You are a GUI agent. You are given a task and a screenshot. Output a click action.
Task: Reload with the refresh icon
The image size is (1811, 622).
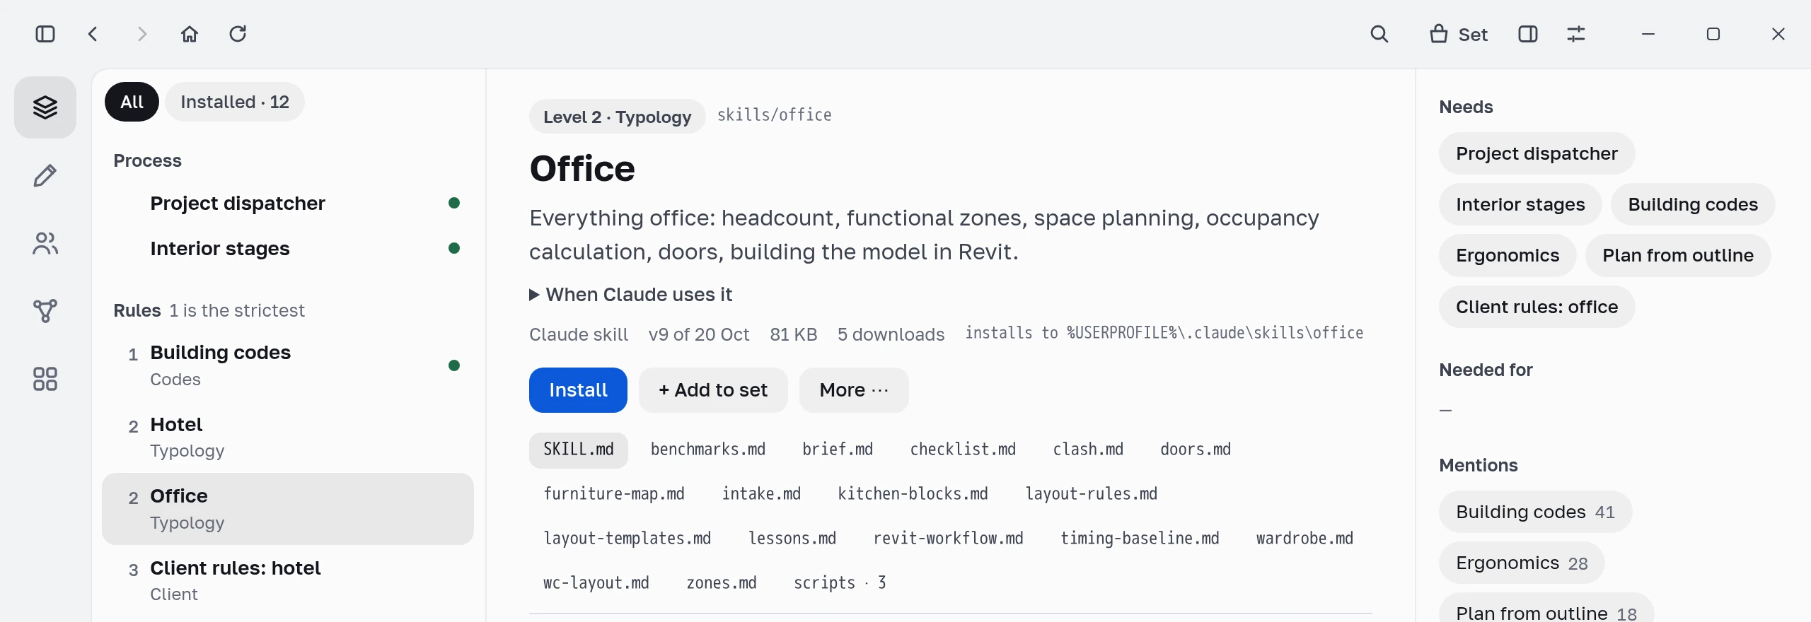pos(238,34)
